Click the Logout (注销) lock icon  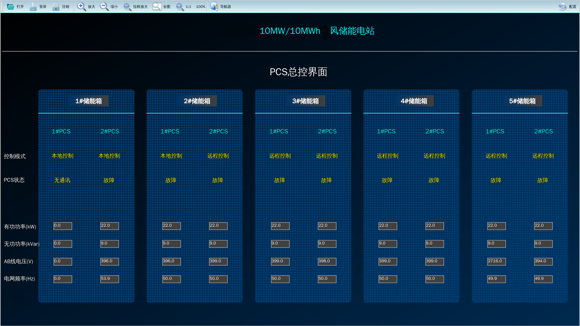tap(56, 6)
